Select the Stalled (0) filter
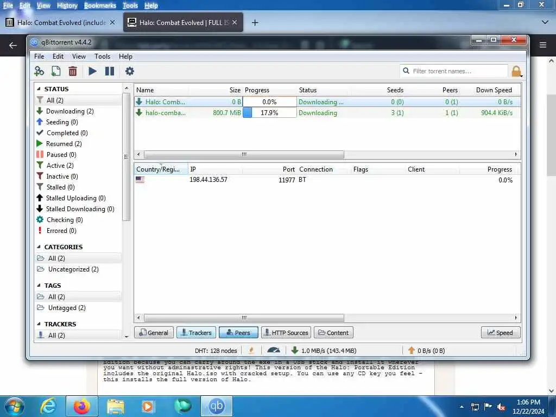The width and height of the screenshot is (556, 417). point(78,187)
